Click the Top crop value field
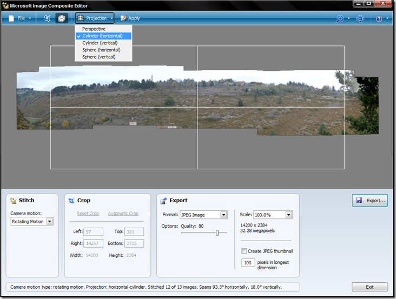The width and height of the screenshot is (396, 299). coord(134,231)
